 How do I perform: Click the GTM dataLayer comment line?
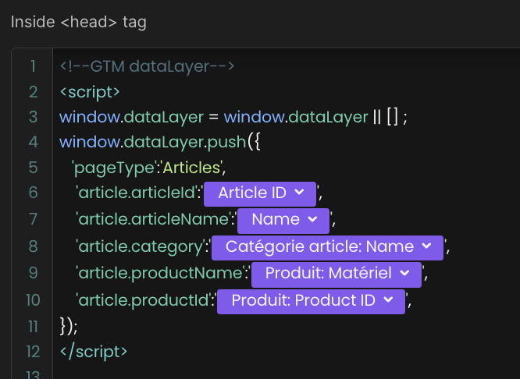pos(147,66)
